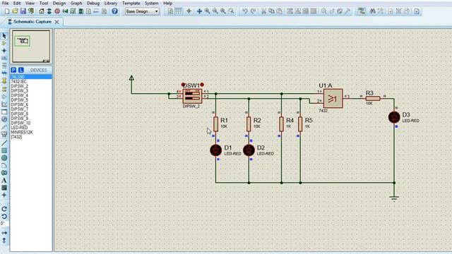Open the Help menu
Image resolution: width=452 pixels, height=254 pixels.
coord(168,3)
